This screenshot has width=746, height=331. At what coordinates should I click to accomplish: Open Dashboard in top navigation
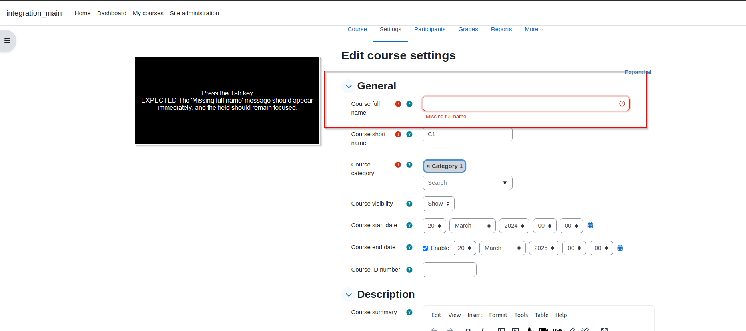(x=112, y=13)
